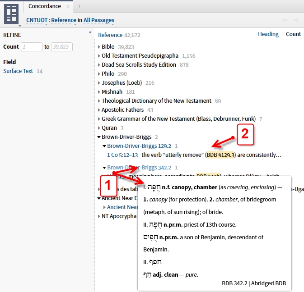Click 'adj. clean — pure.' popup line
The image size is (304, 292).
pos(175,275)
